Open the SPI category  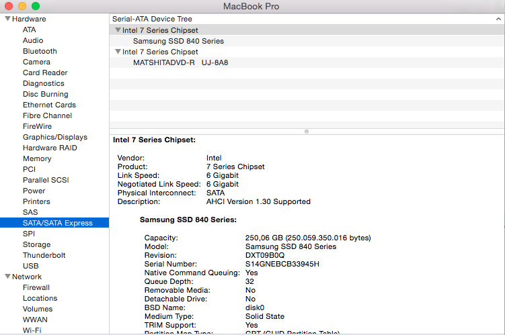29,234
